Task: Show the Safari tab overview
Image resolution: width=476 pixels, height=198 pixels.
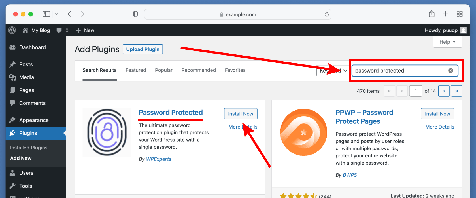Action: [x=460, y=14]
